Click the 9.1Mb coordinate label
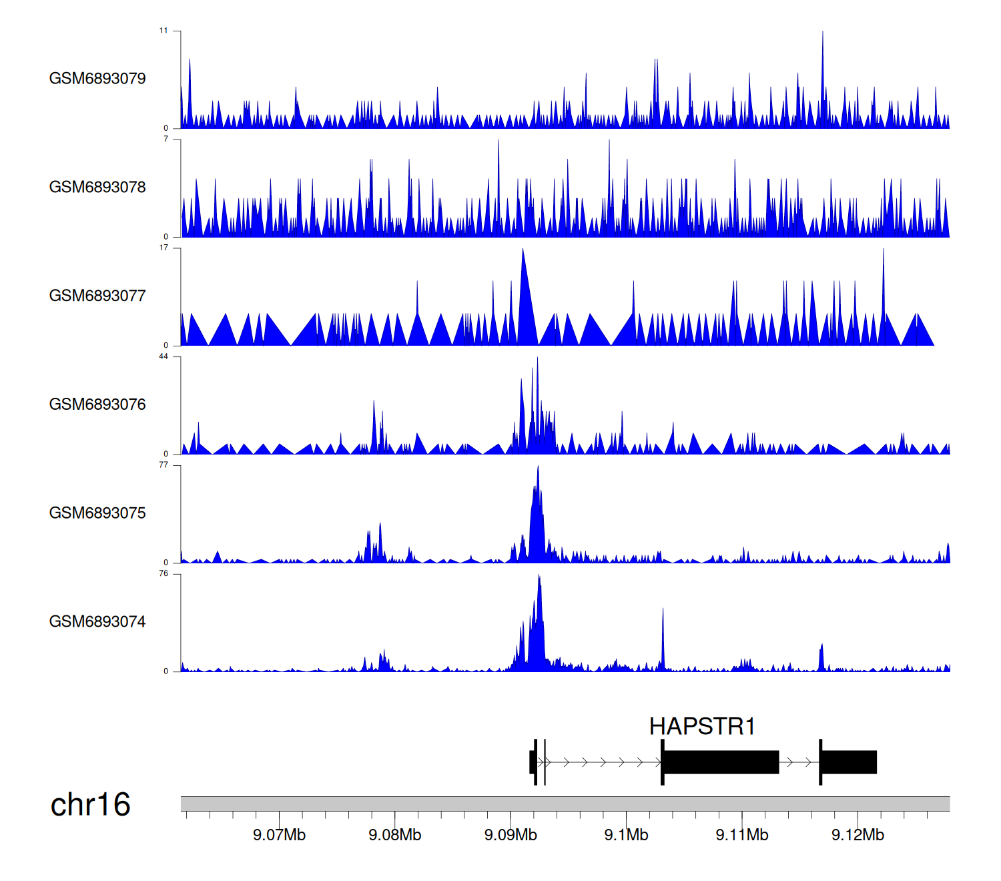The image size is (1001, 881). [626, 835]
